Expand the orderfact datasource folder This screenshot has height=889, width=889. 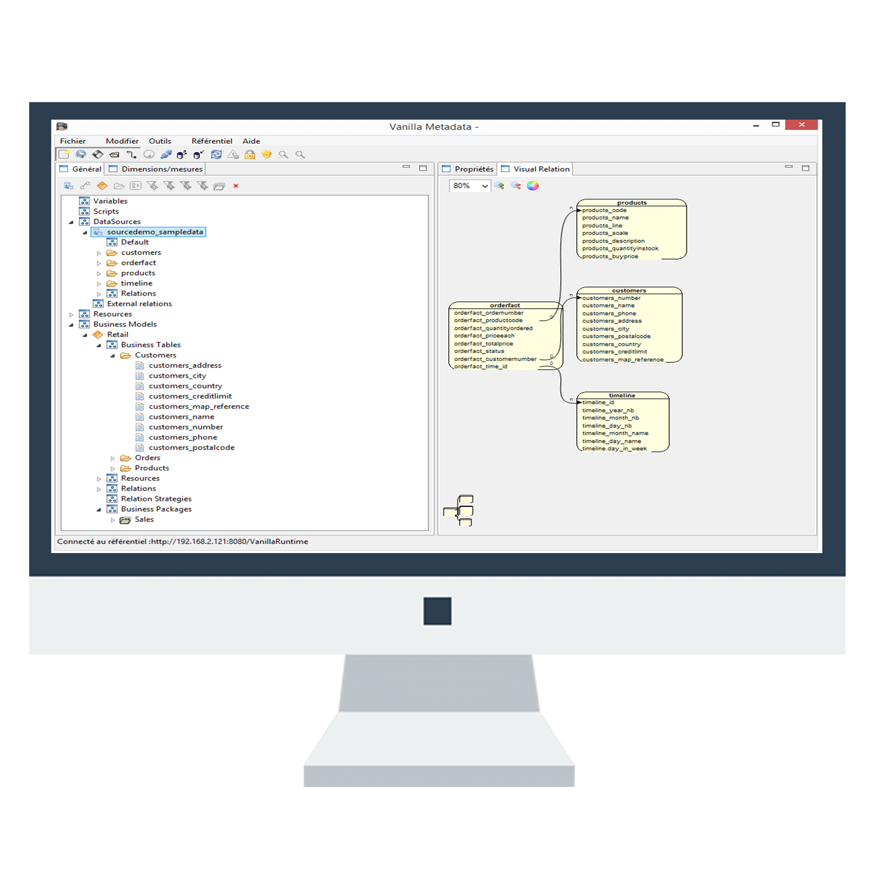click(x=99, y=263)
